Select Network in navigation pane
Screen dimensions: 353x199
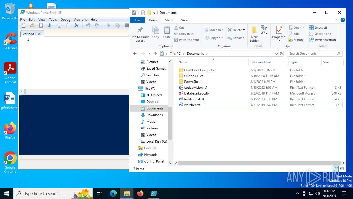click(x=150, y=155)
